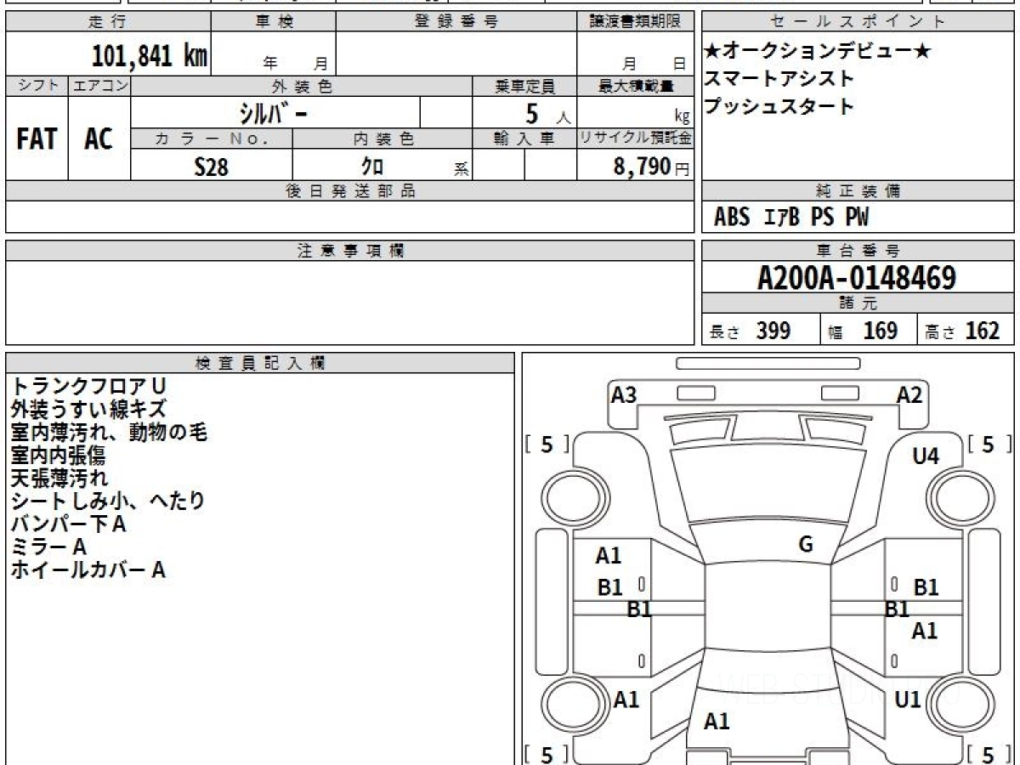Select the U1 dent marker on diagram
Viewport: 1020px width, 765px height.
point(908,700)
